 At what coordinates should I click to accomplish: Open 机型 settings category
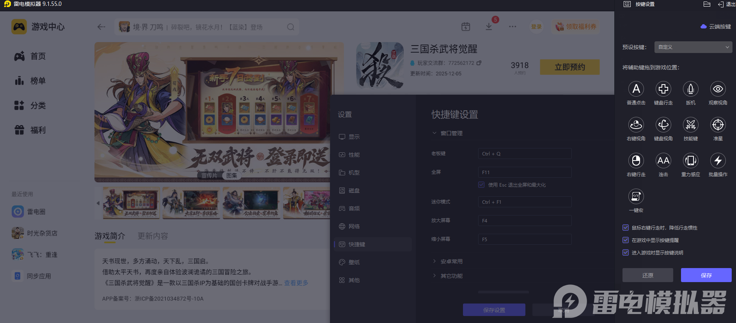pos(373,173)
